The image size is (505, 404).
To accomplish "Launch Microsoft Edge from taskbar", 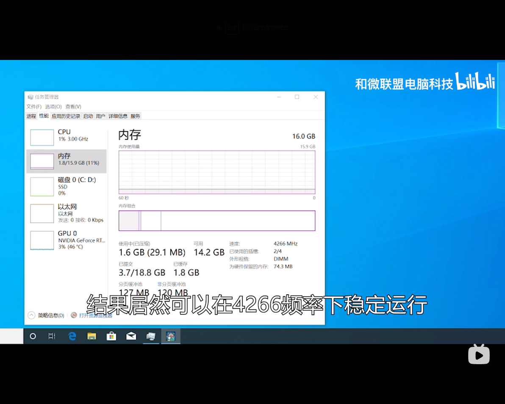I will (x=72, y=336).
